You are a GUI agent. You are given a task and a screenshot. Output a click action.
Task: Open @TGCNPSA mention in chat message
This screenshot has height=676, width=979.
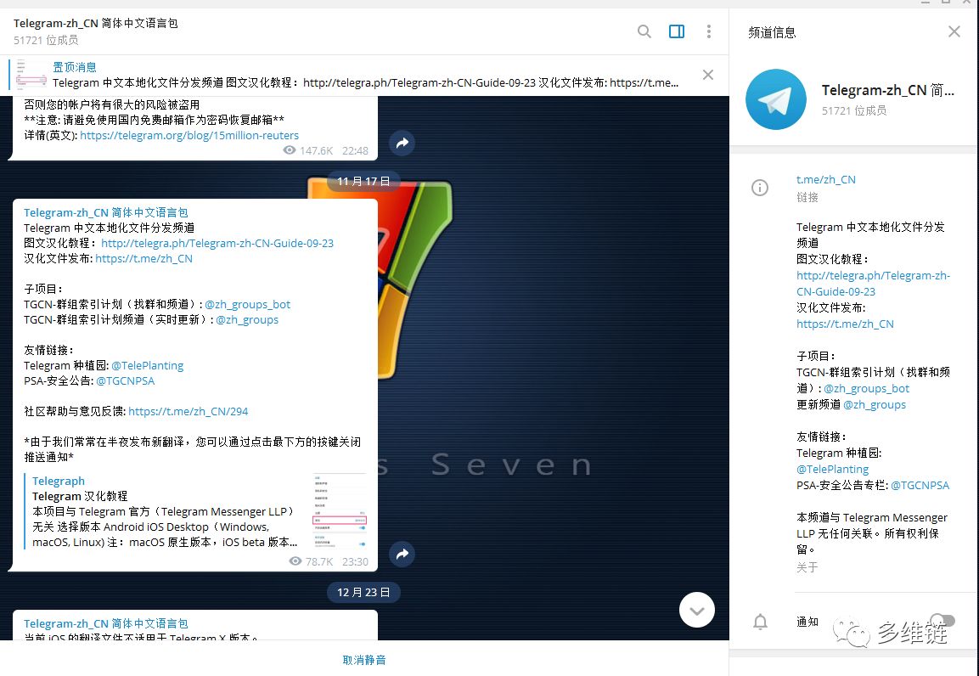click(125, 380)
